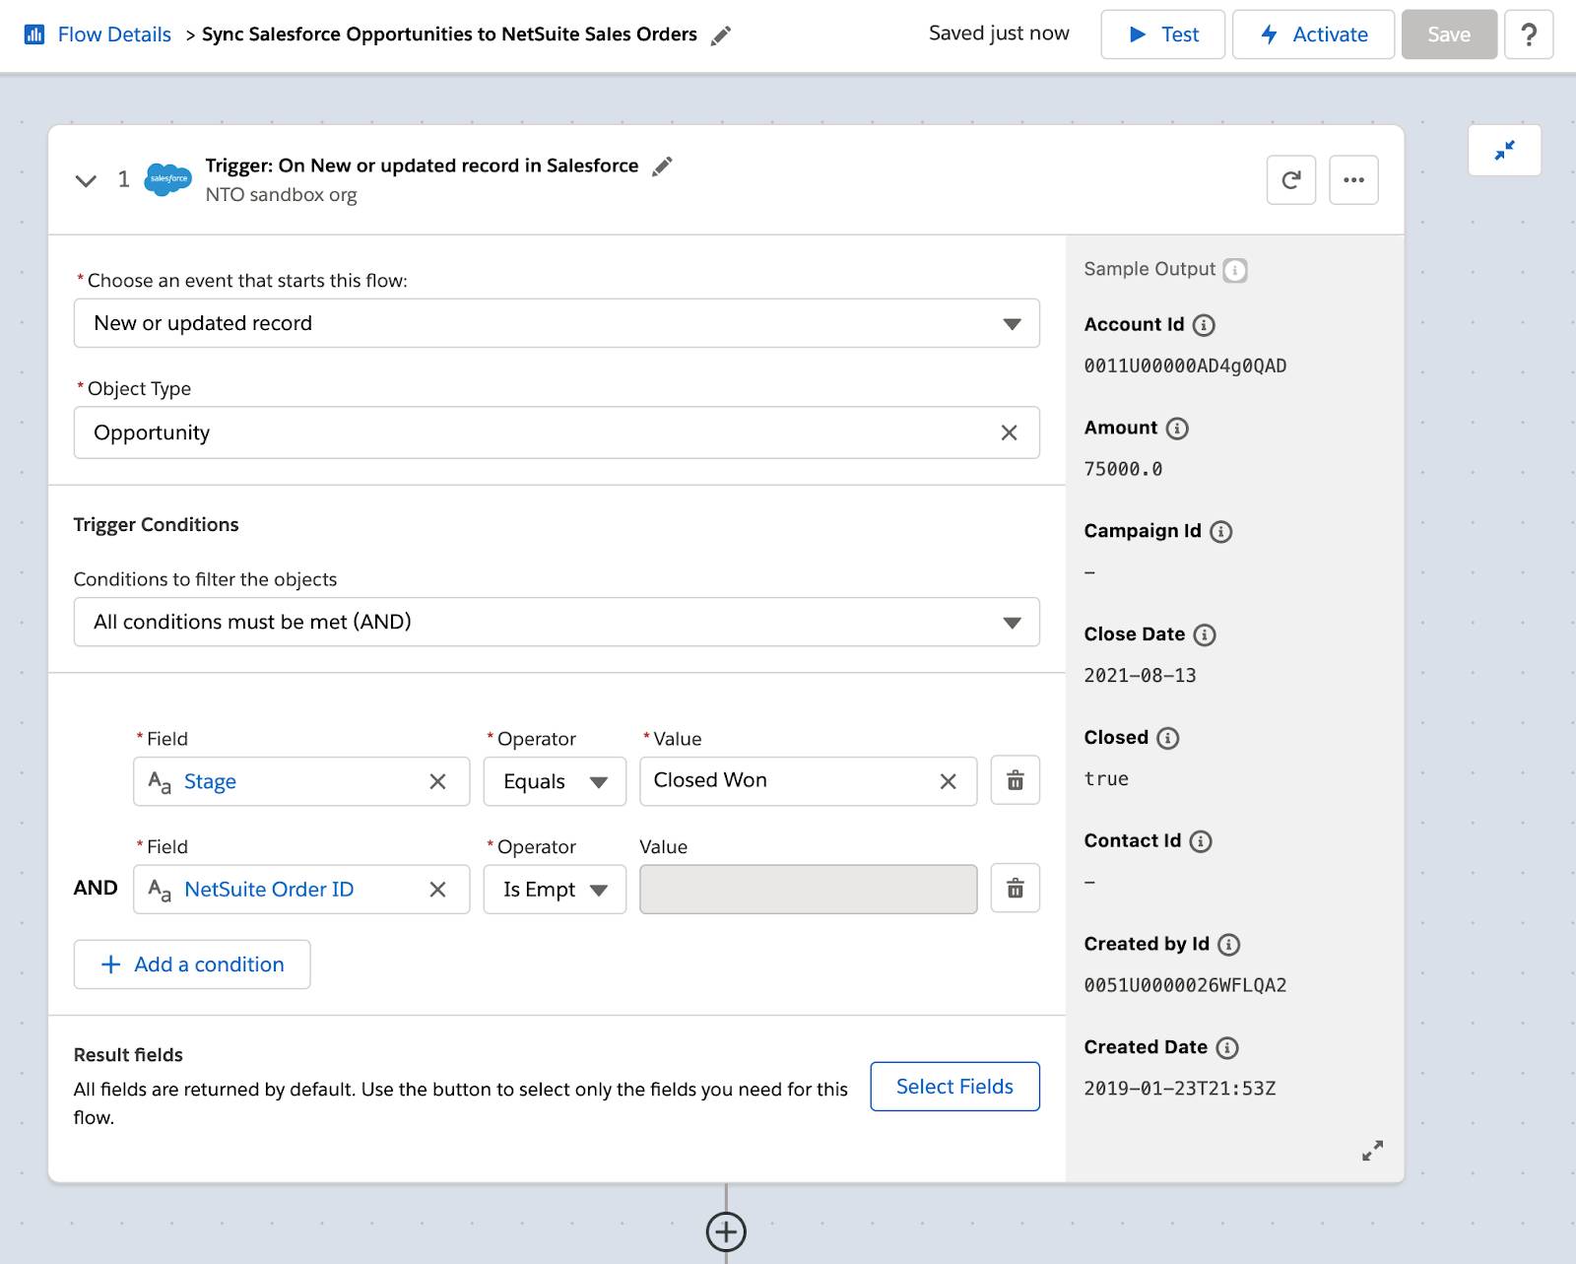Show info for Closed field
Image resolution: width=1576 pixels, height=1264 pixels.
tap(1168, 739)
